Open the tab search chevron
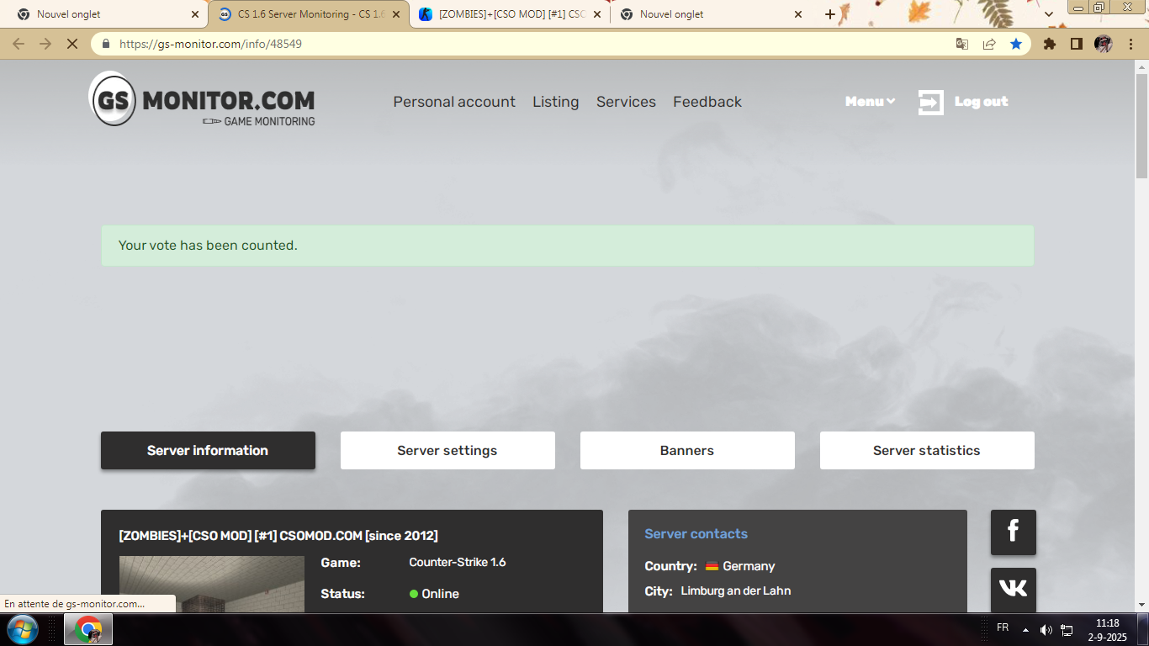1149x646 pixels. [x=1049, y=14]
